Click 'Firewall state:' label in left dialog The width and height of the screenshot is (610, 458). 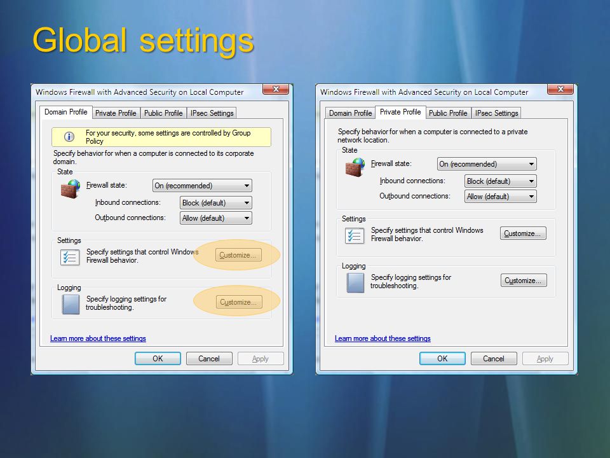[x=107, y=185]
